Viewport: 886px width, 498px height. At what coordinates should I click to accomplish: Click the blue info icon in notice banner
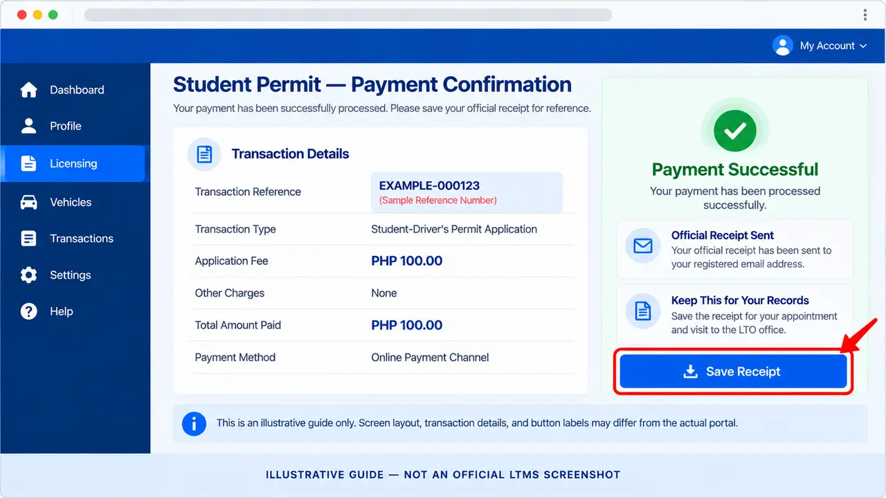(195, 423)
